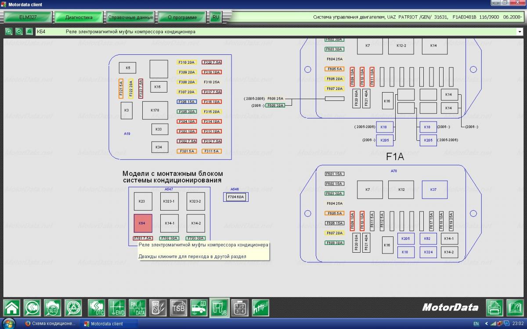
Task: Open the http web link icon
Action: coord(260,308)
